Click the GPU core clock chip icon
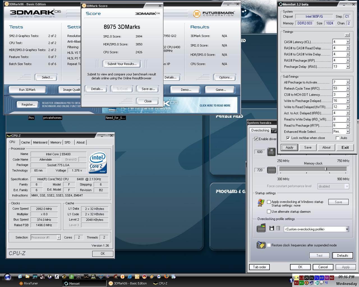Screen dimensions: 359x287 click(271, 152)
